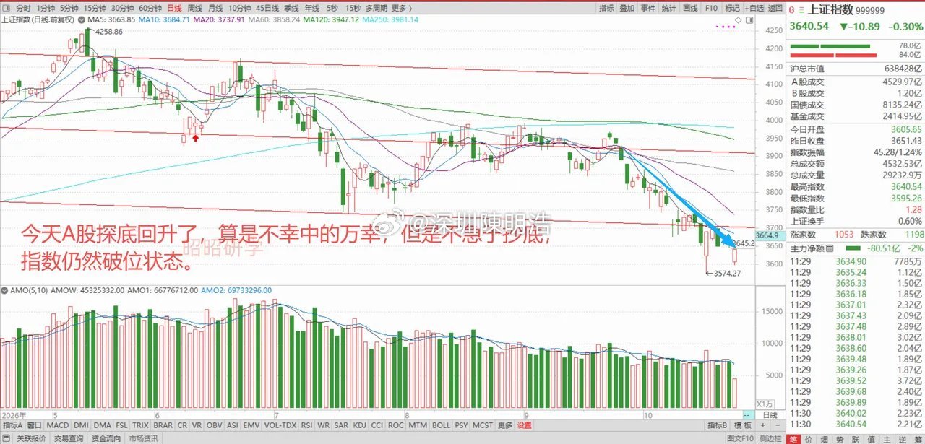The width and height of the screenshot is (925, 444).
Task: Open indicator 设置 settings
Action: tap(524, 425)
